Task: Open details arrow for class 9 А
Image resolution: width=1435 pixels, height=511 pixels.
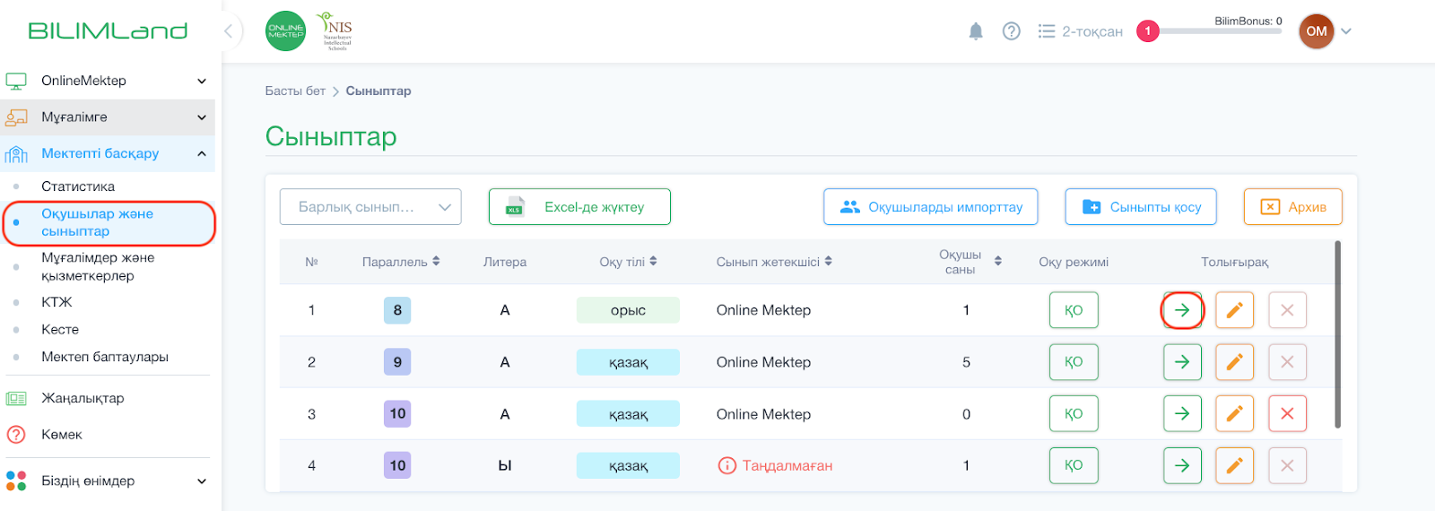Action: (1182, 362)
